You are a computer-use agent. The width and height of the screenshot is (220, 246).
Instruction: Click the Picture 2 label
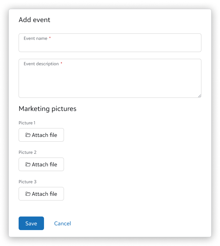[27, 152]
